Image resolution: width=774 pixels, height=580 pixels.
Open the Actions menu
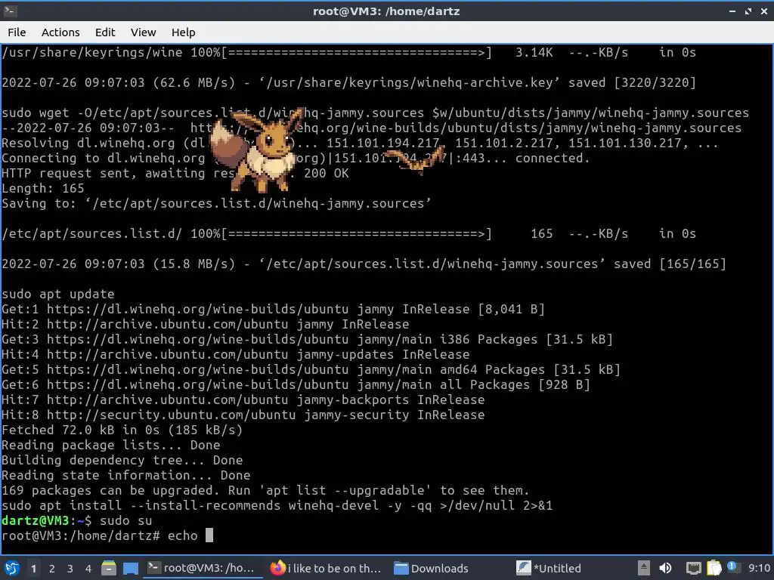coord(60,32)
